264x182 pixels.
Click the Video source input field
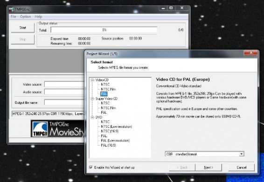click(x=64, y=84)
